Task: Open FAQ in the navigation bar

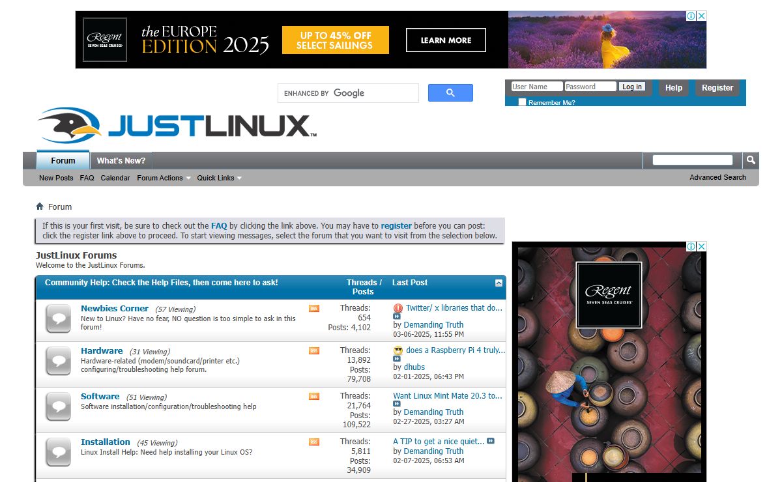Action: [87, 178]
